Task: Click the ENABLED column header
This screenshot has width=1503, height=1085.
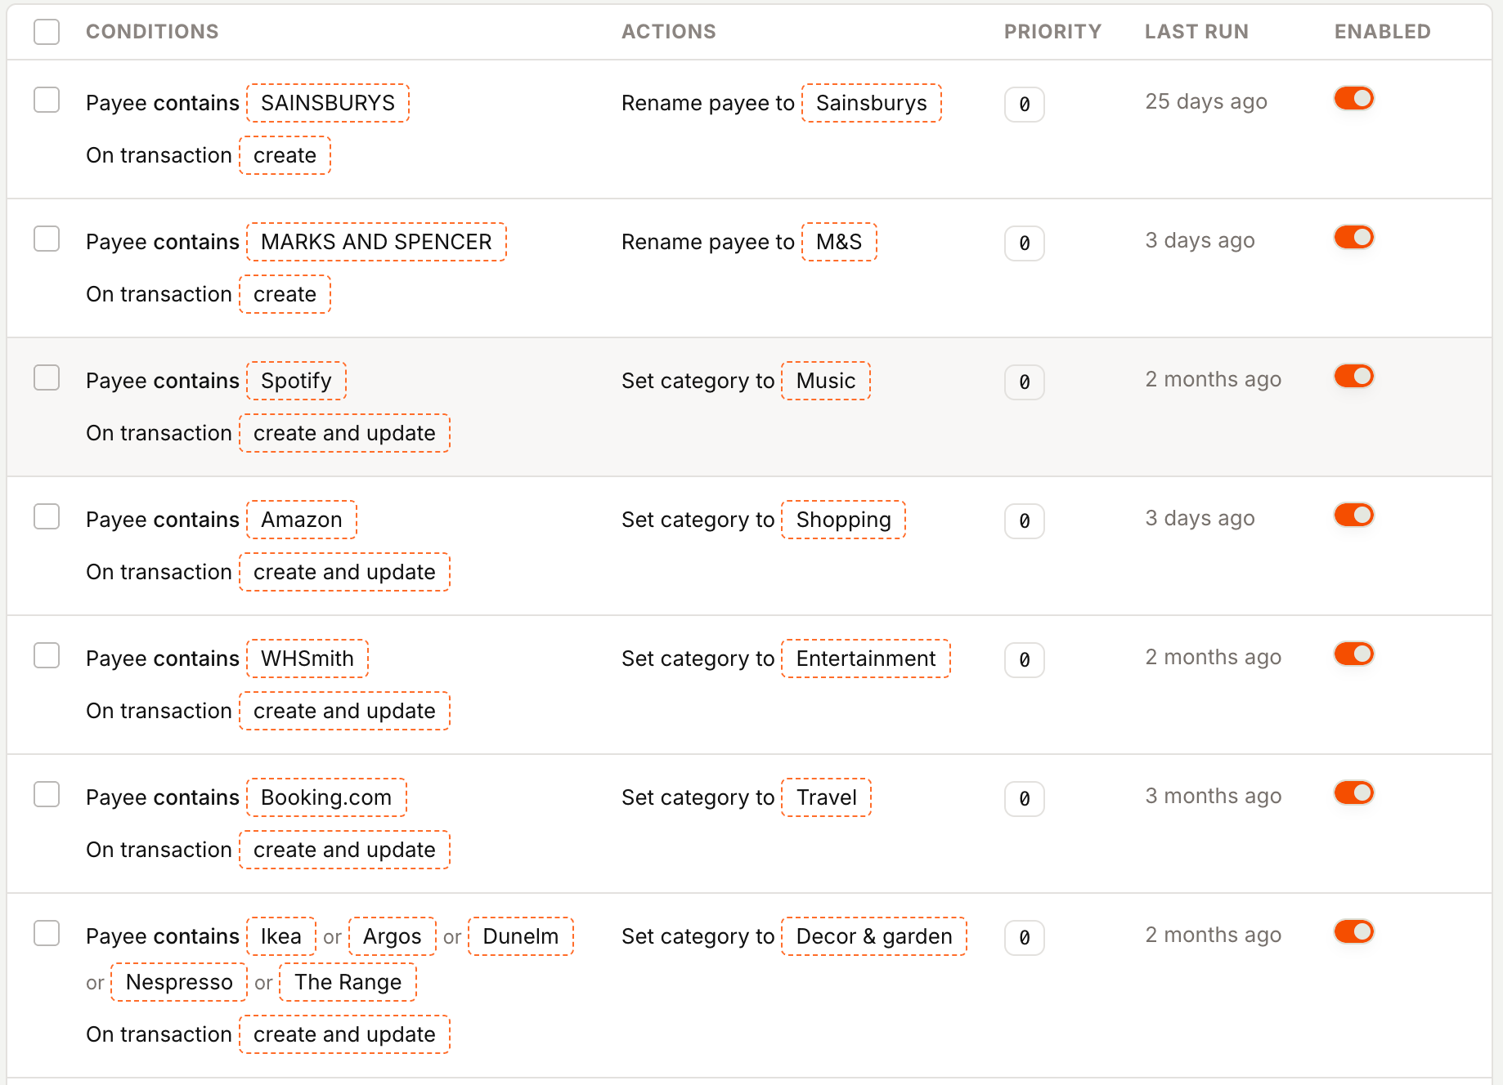Action: (x=1383, y=32)
